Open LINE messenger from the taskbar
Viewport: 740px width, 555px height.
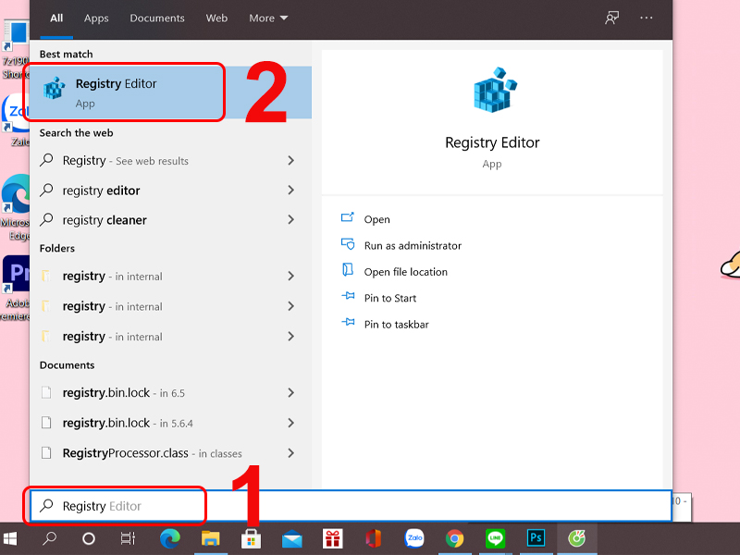(495, 538)
